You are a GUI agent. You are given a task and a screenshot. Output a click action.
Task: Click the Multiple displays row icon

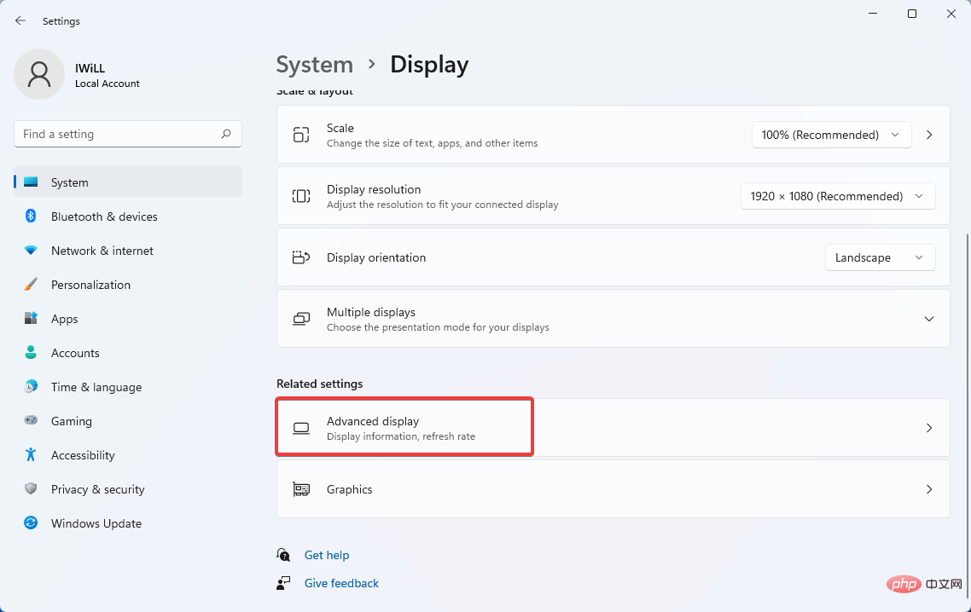click(x=301, y=319)
